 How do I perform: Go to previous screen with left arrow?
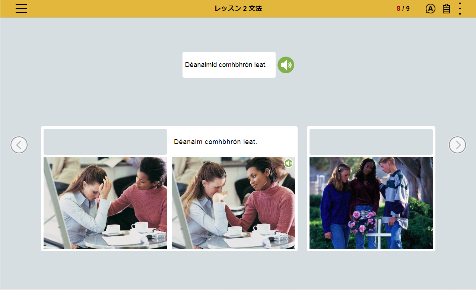19,145
